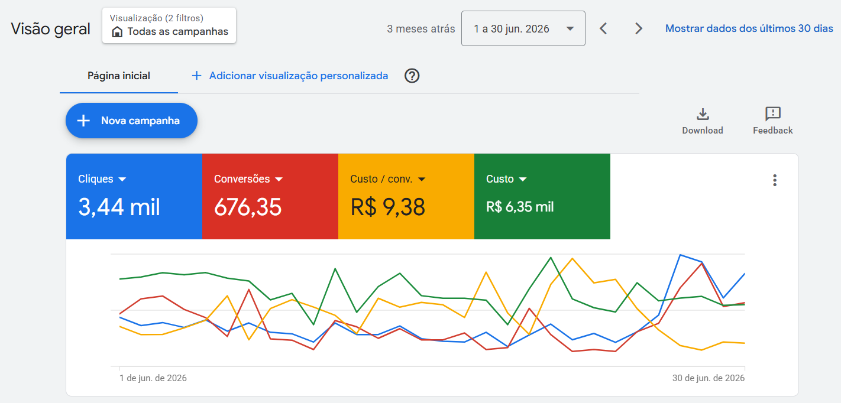The height and width of the screenshot is (403, 841).
Task: Click the chart start label 1 de jun. de 2026
Action: (153, 378)
